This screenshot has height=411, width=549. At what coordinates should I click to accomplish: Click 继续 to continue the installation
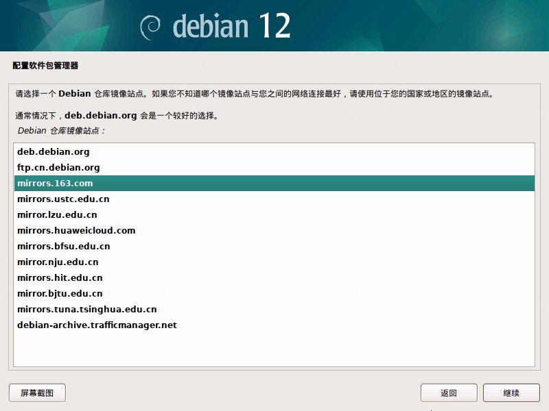(511, 393)
